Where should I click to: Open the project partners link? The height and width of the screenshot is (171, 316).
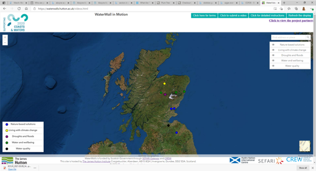click(291, 21)
